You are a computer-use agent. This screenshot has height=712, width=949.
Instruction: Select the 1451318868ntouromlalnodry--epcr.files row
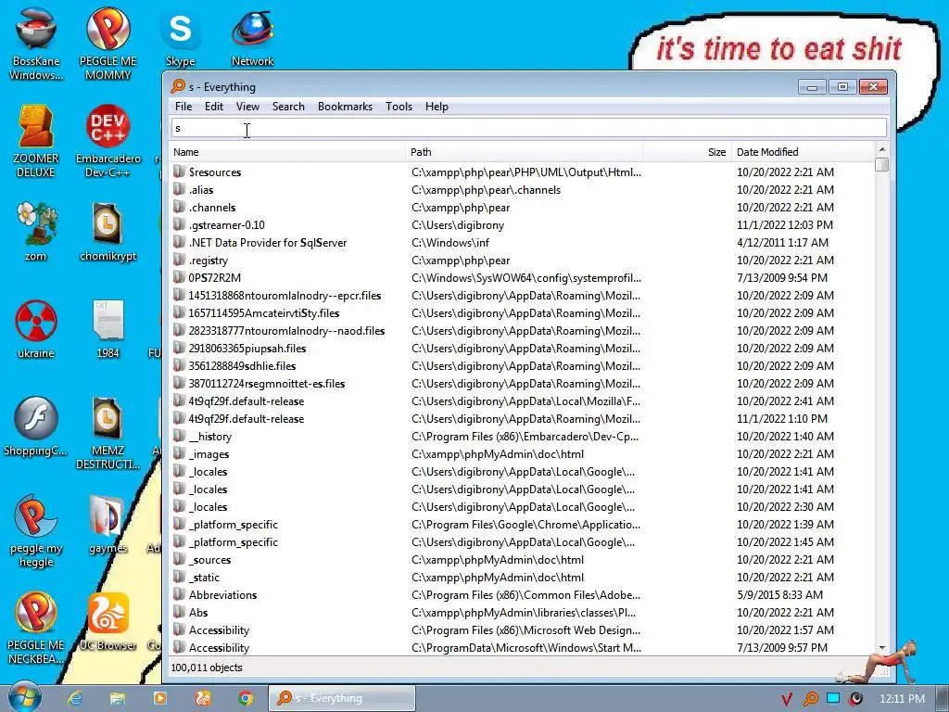[x=522, y=295]
